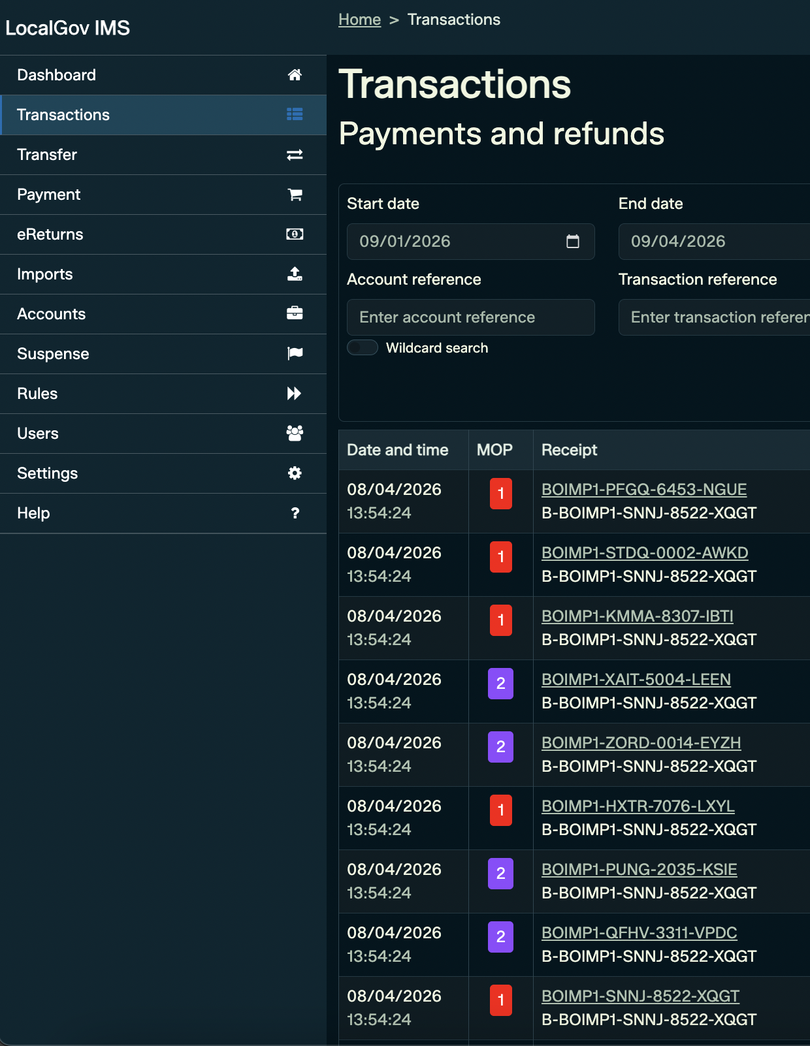Click the Home breadcrumb link

(x=359, y=20)
